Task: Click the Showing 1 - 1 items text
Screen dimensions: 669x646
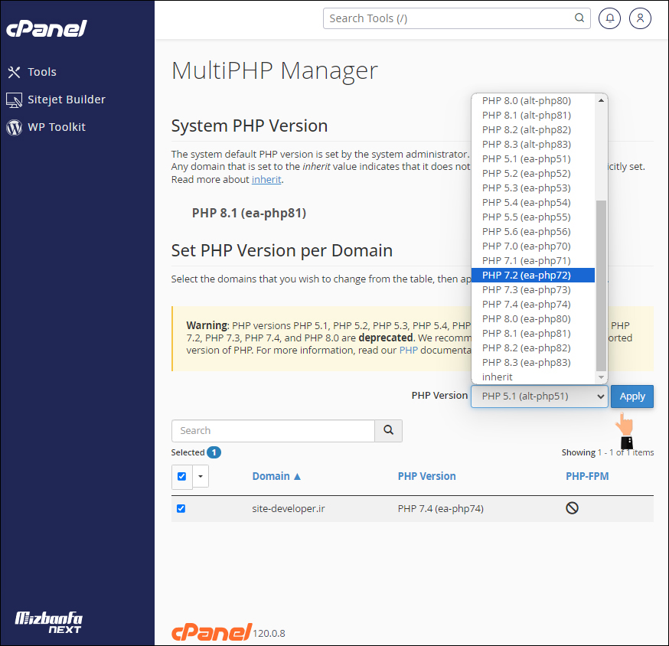Action: coord(608,452)
